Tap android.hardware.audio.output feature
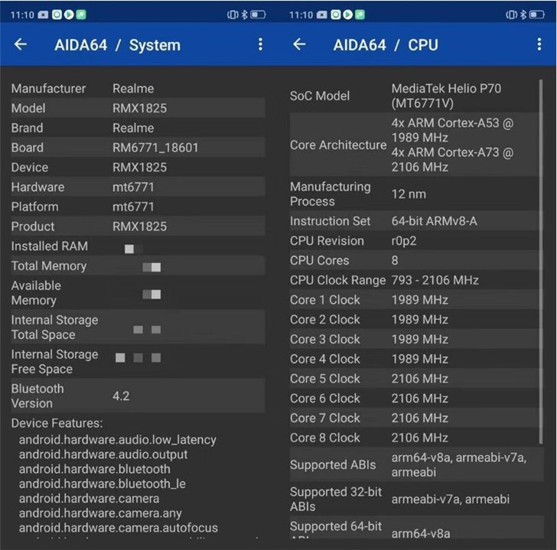The width and height of the screenshot is (557, 550). [x=103, y=454]
